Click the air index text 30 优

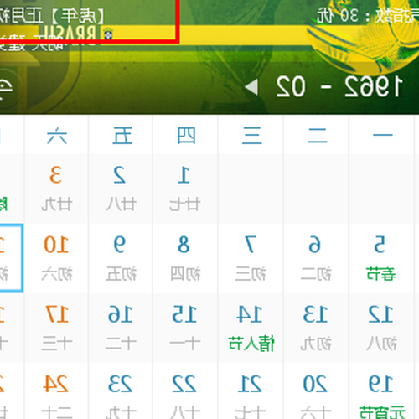click(x=337, y=16)
